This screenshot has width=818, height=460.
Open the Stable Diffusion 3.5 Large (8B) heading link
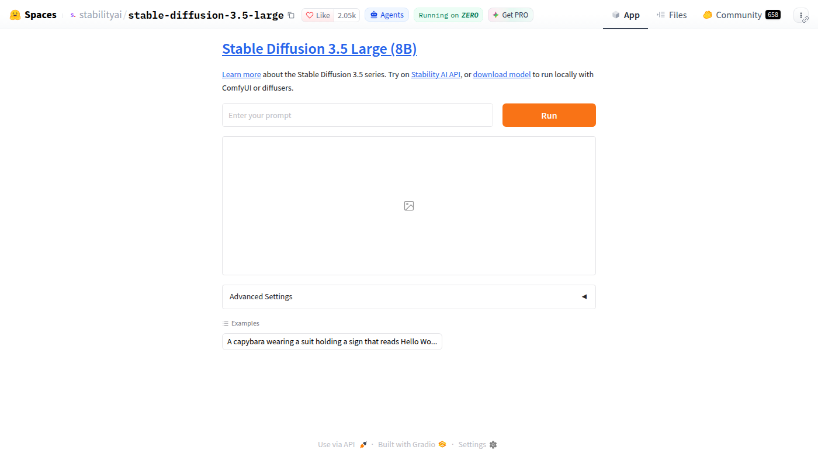[320, 49]
